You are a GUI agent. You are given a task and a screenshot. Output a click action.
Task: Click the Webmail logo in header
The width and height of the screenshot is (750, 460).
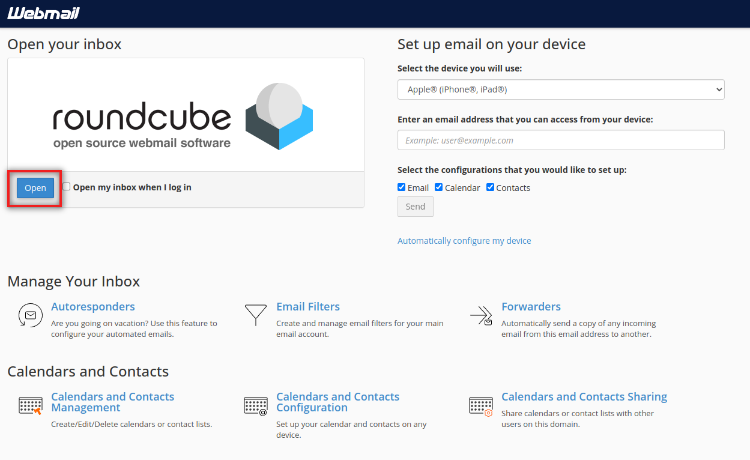pos(43,13)
